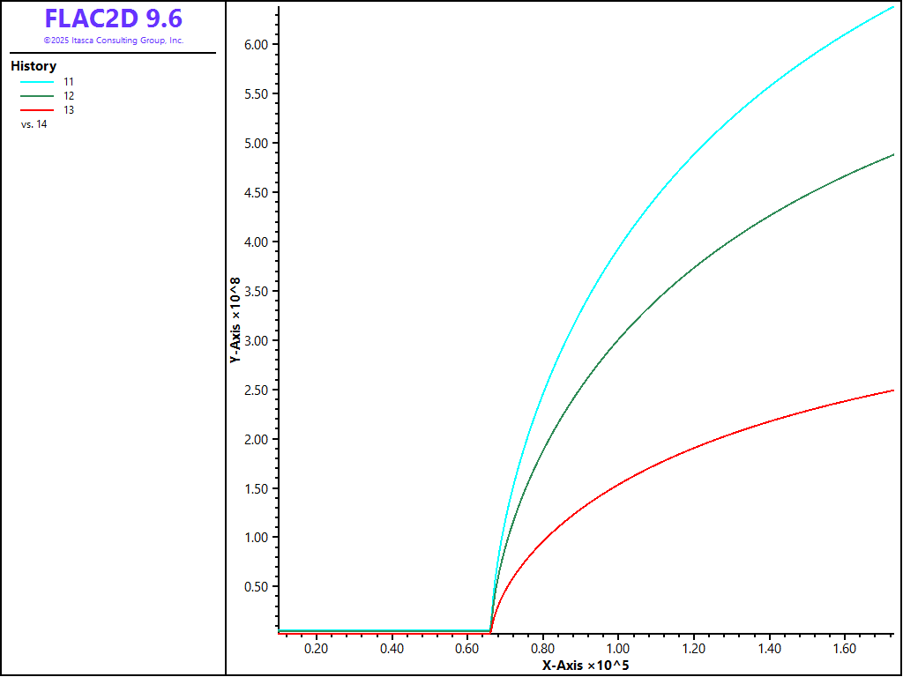Click the 3.50 tick on the Y axis
Screen dimensions: 903x677
click(256, 292)
